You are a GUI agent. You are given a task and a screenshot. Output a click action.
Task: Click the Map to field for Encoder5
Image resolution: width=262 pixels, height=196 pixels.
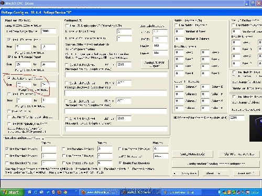coord(105,156)
